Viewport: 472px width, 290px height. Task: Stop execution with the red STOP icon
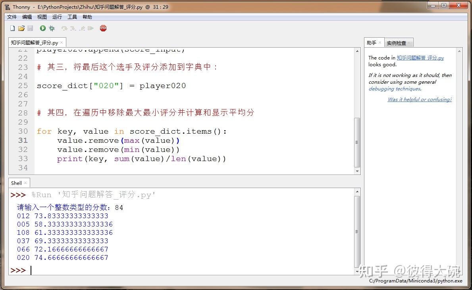pyautogui.click(x=103, y=28)
